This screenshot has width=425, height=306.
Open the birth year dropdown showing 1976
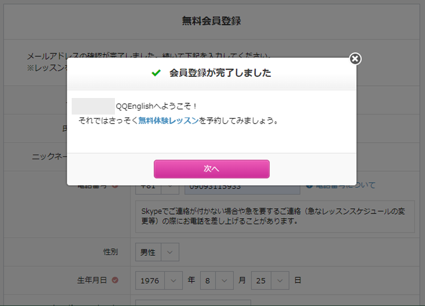(x=159, y=280)
